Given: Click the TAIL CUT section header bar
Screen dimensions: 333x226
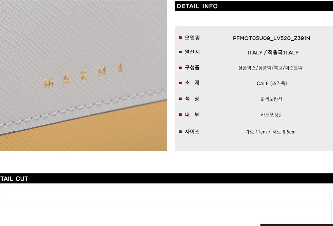Looking at the screenshot, I should [x=166, y=178].
